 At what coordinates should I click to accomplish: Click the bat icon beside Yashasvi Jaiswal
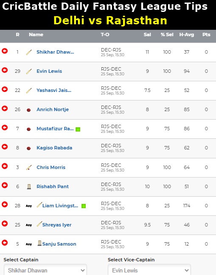pyautogui.click(x=29, y=91)
